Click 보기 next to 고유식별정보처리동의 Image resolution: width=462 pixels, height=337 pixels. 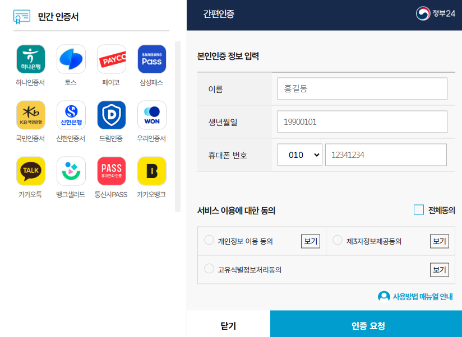pyautogui.click(x=440, y=269)
